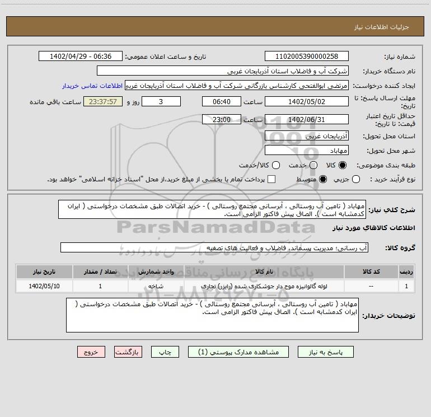
Task: Select the خدمت radio button
Action: pyautogui.click(x=313, y=165)
